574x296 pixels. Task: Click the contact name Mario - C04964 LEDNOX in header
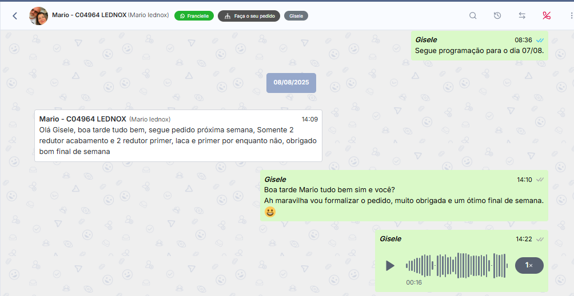[x=89, y=15]
